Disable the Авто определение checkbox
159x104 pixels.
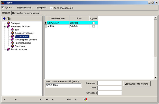coord(51,8)
